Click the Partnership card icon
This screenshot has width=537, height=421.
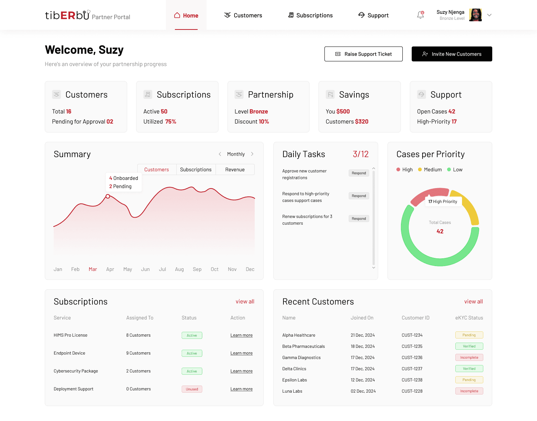tap(239, 94)
